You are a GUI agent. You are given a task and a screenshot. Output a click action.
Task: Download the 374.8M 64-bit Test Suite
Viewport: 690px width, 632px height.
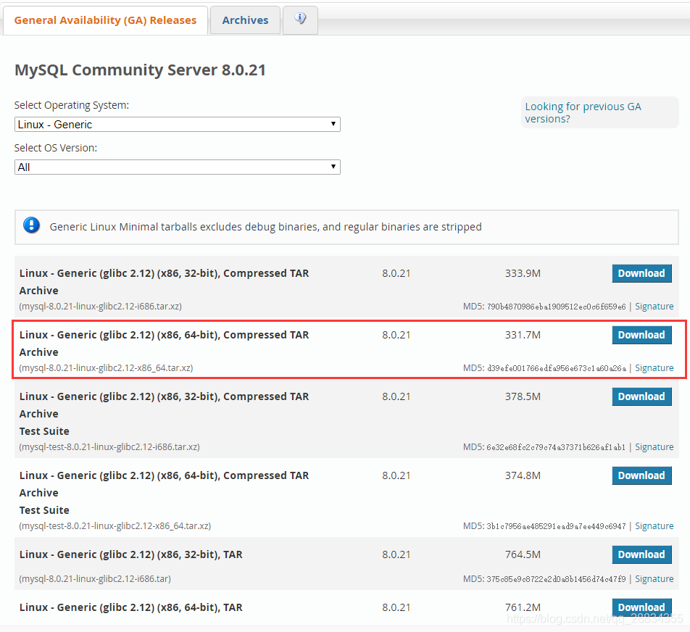tap(641, 475)
